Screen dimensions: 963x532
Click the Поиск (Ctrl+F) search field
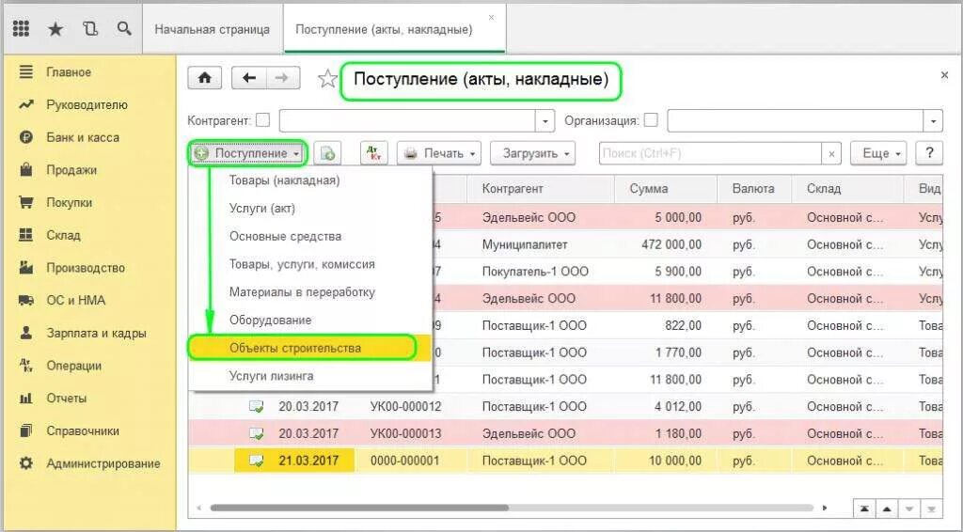711,154
